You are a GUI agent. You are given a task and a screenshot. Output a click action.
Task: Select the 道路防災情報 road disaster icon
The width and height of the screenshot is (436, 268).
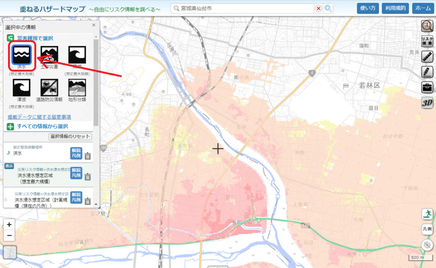pyautogui.click(x=49, y=87)
